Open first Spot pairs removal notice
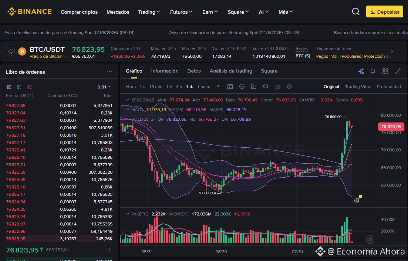408x261 pixels. point(70,33)
